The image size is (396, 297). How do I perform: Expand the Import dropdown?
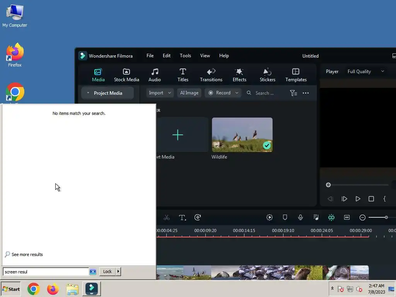[169, 93]
